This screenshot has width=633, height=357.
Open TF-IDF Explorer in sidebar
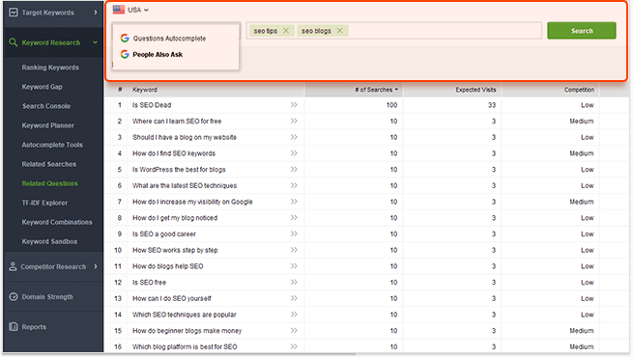click(44, 203)
